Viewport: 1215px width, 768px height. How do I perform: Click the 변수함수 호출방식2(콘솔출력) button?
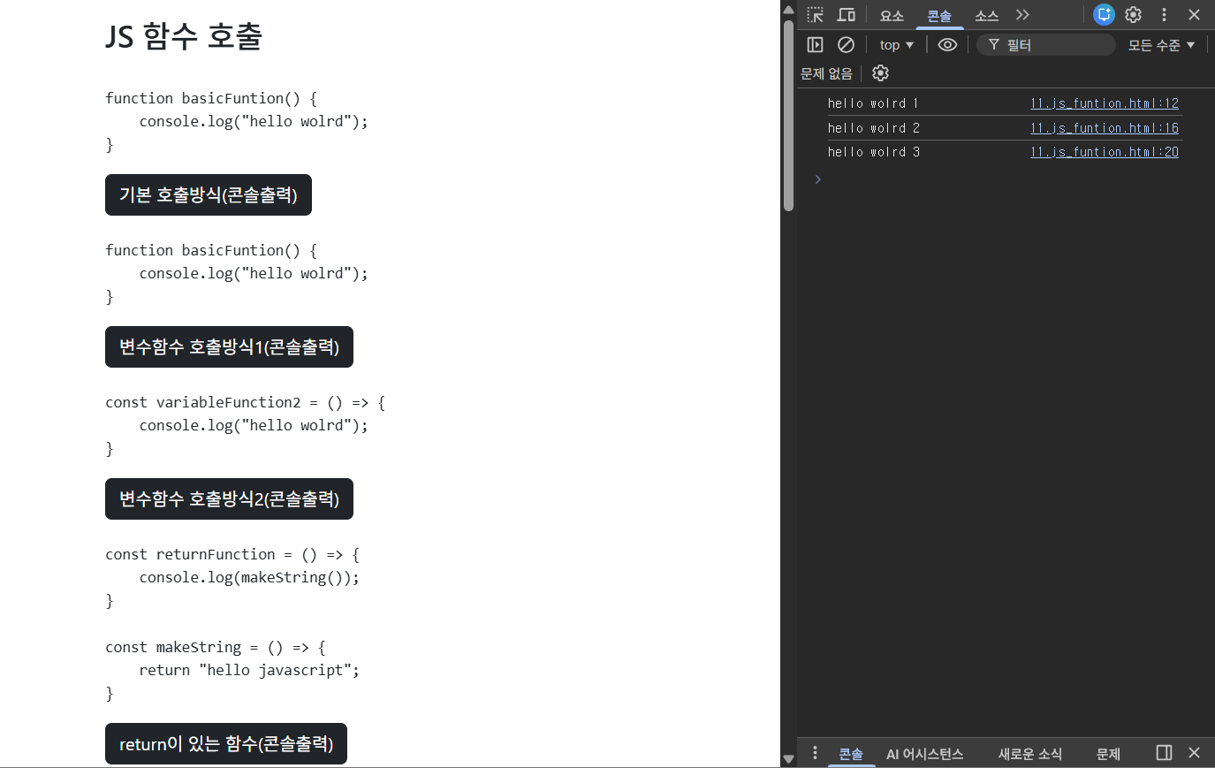[229, 498]
